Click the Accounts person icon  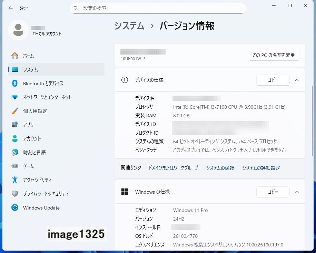coord(15,138)
